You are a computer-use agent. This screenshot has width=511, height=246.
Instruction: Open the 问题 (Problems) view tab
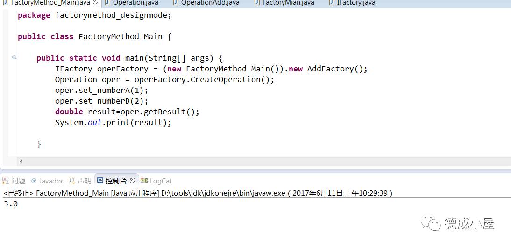tap(14, 181)
